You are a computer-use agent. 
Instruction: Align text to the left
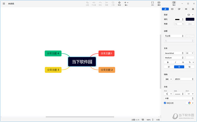click(x=169, y=67)
